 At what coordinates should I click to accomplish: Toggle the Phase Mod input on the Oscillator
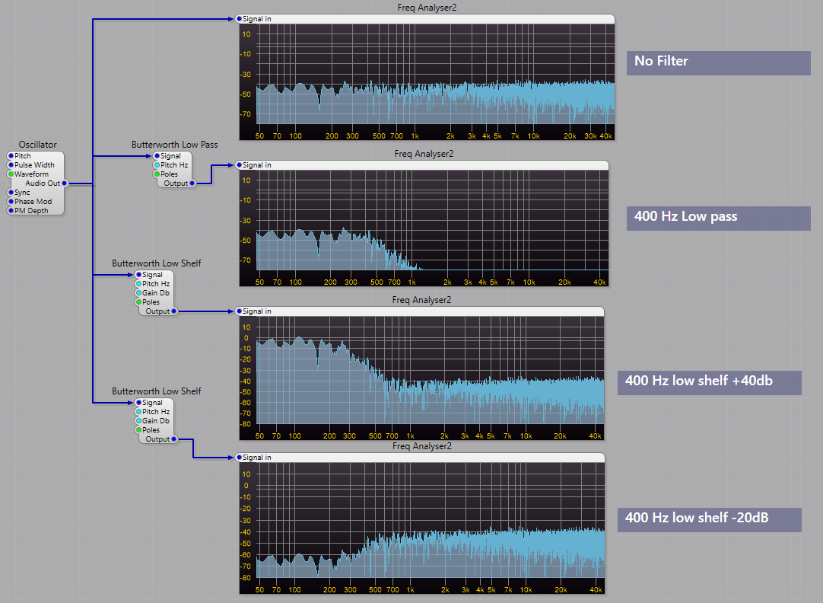point(11,201)
